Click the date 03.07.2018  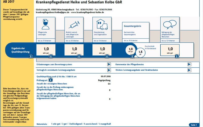(106, 77)
